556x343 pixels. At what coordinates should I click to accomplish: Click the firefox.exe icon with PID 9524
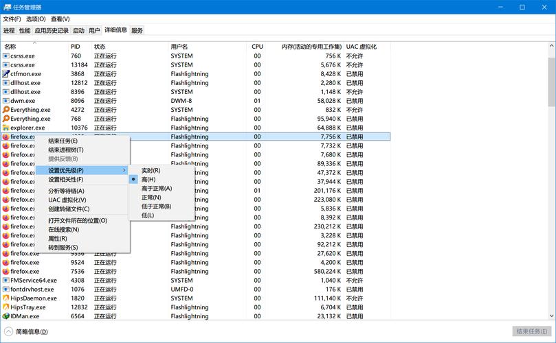click(x=5, y=262)
